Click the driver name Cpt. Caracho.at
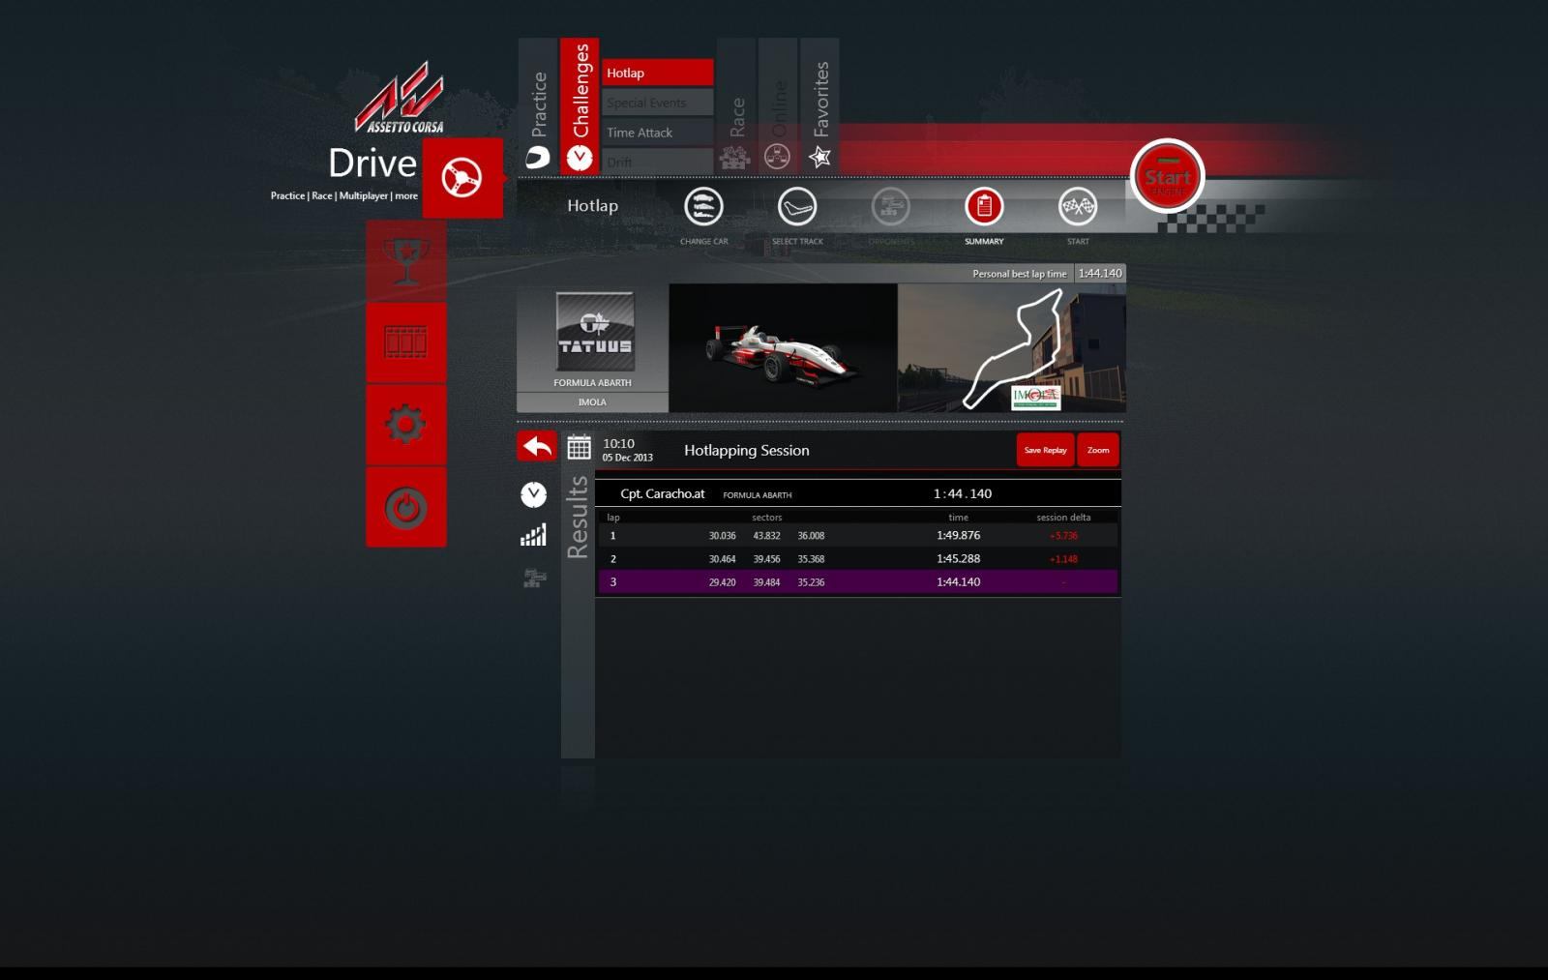Image resolution: width=1548 pixels, height=980 pixels. pyautogui.click(x=663, y=493)
